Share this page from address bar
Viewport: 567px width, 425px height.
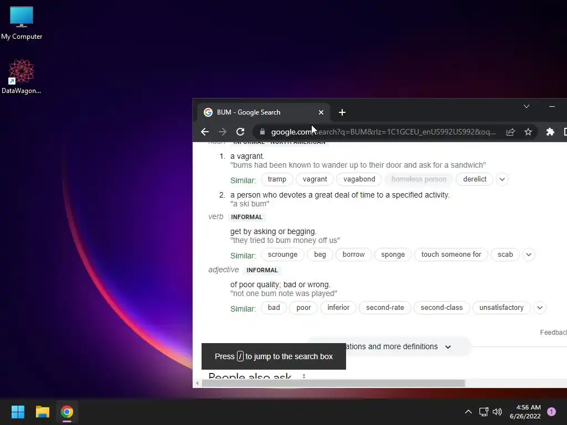(x=510, y=132)
